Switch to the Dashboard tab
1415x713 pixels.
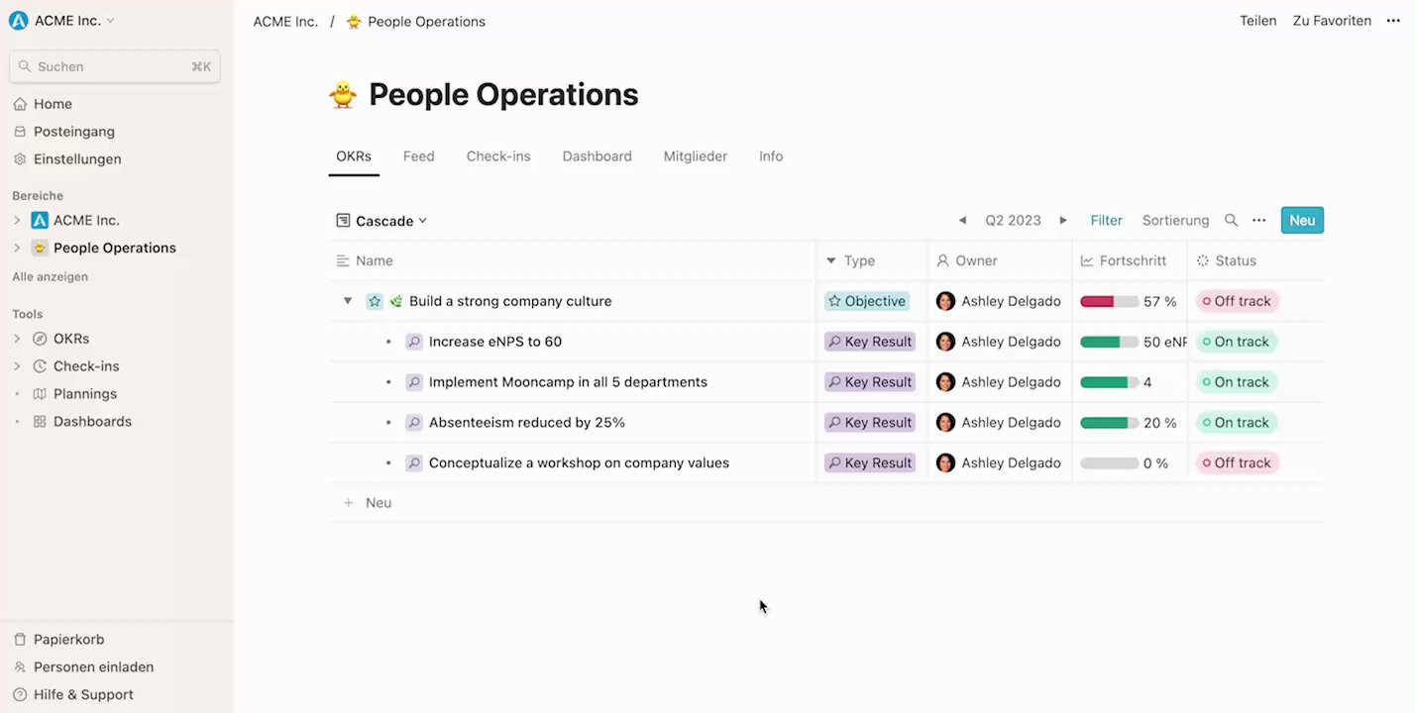[597, 156]
